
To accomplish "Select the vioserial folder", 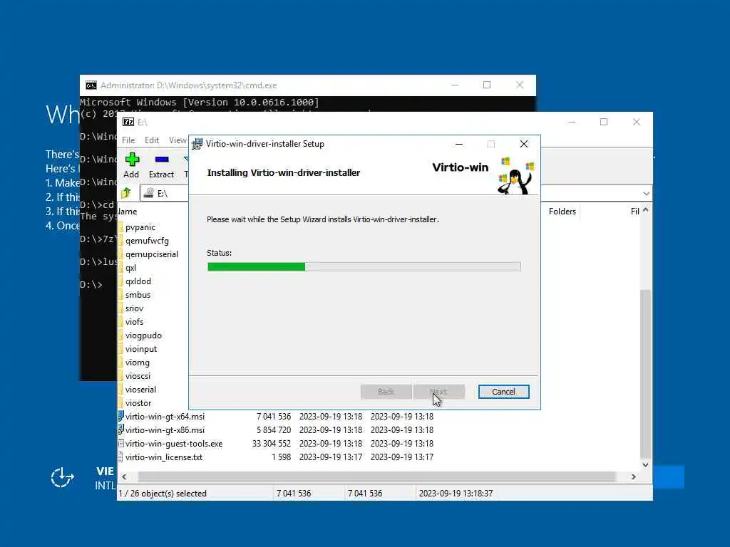I will coord(140,390).
